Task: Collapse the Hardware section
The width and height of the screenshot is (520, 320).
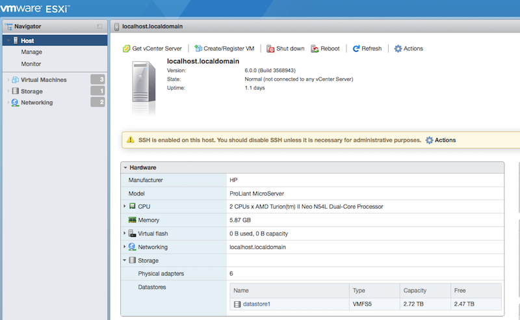Action: point(125,168)
